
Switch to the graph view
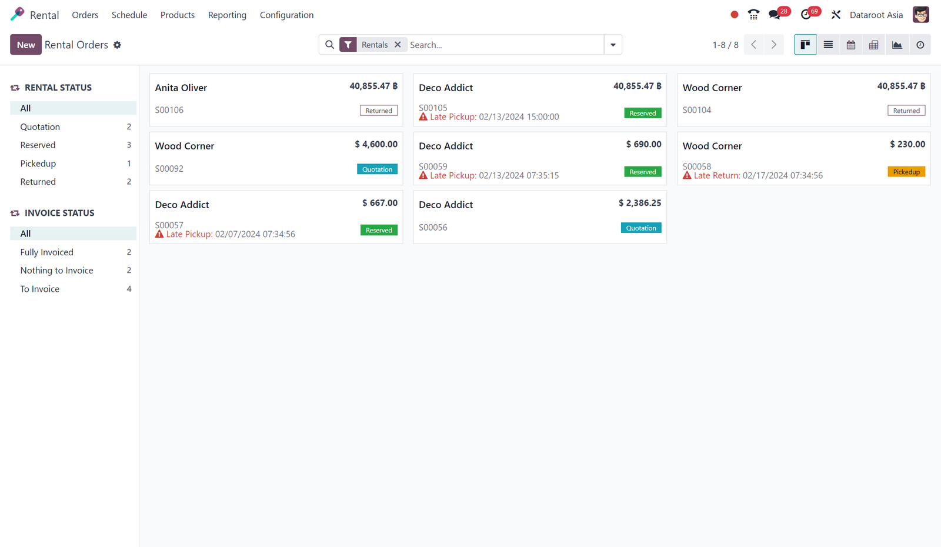coord(897,45)
